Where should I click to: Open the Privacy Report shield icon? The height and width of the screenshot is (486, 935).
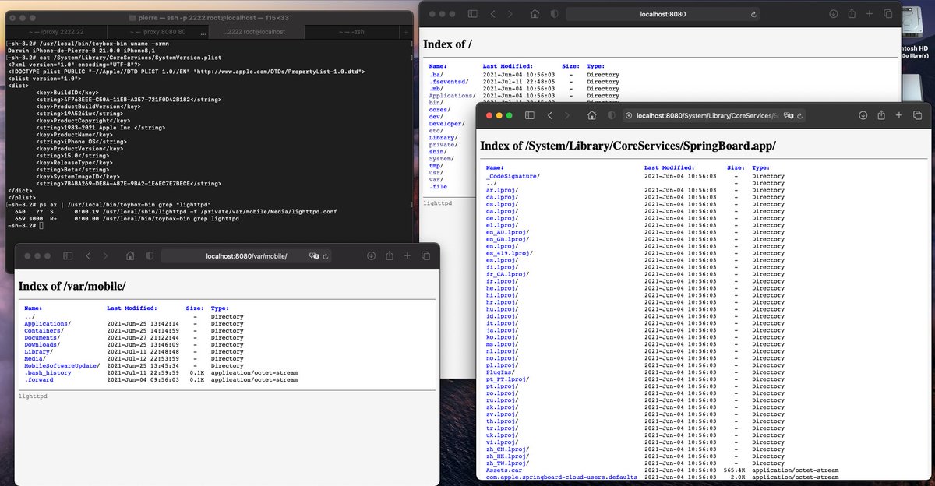(612, 114)
